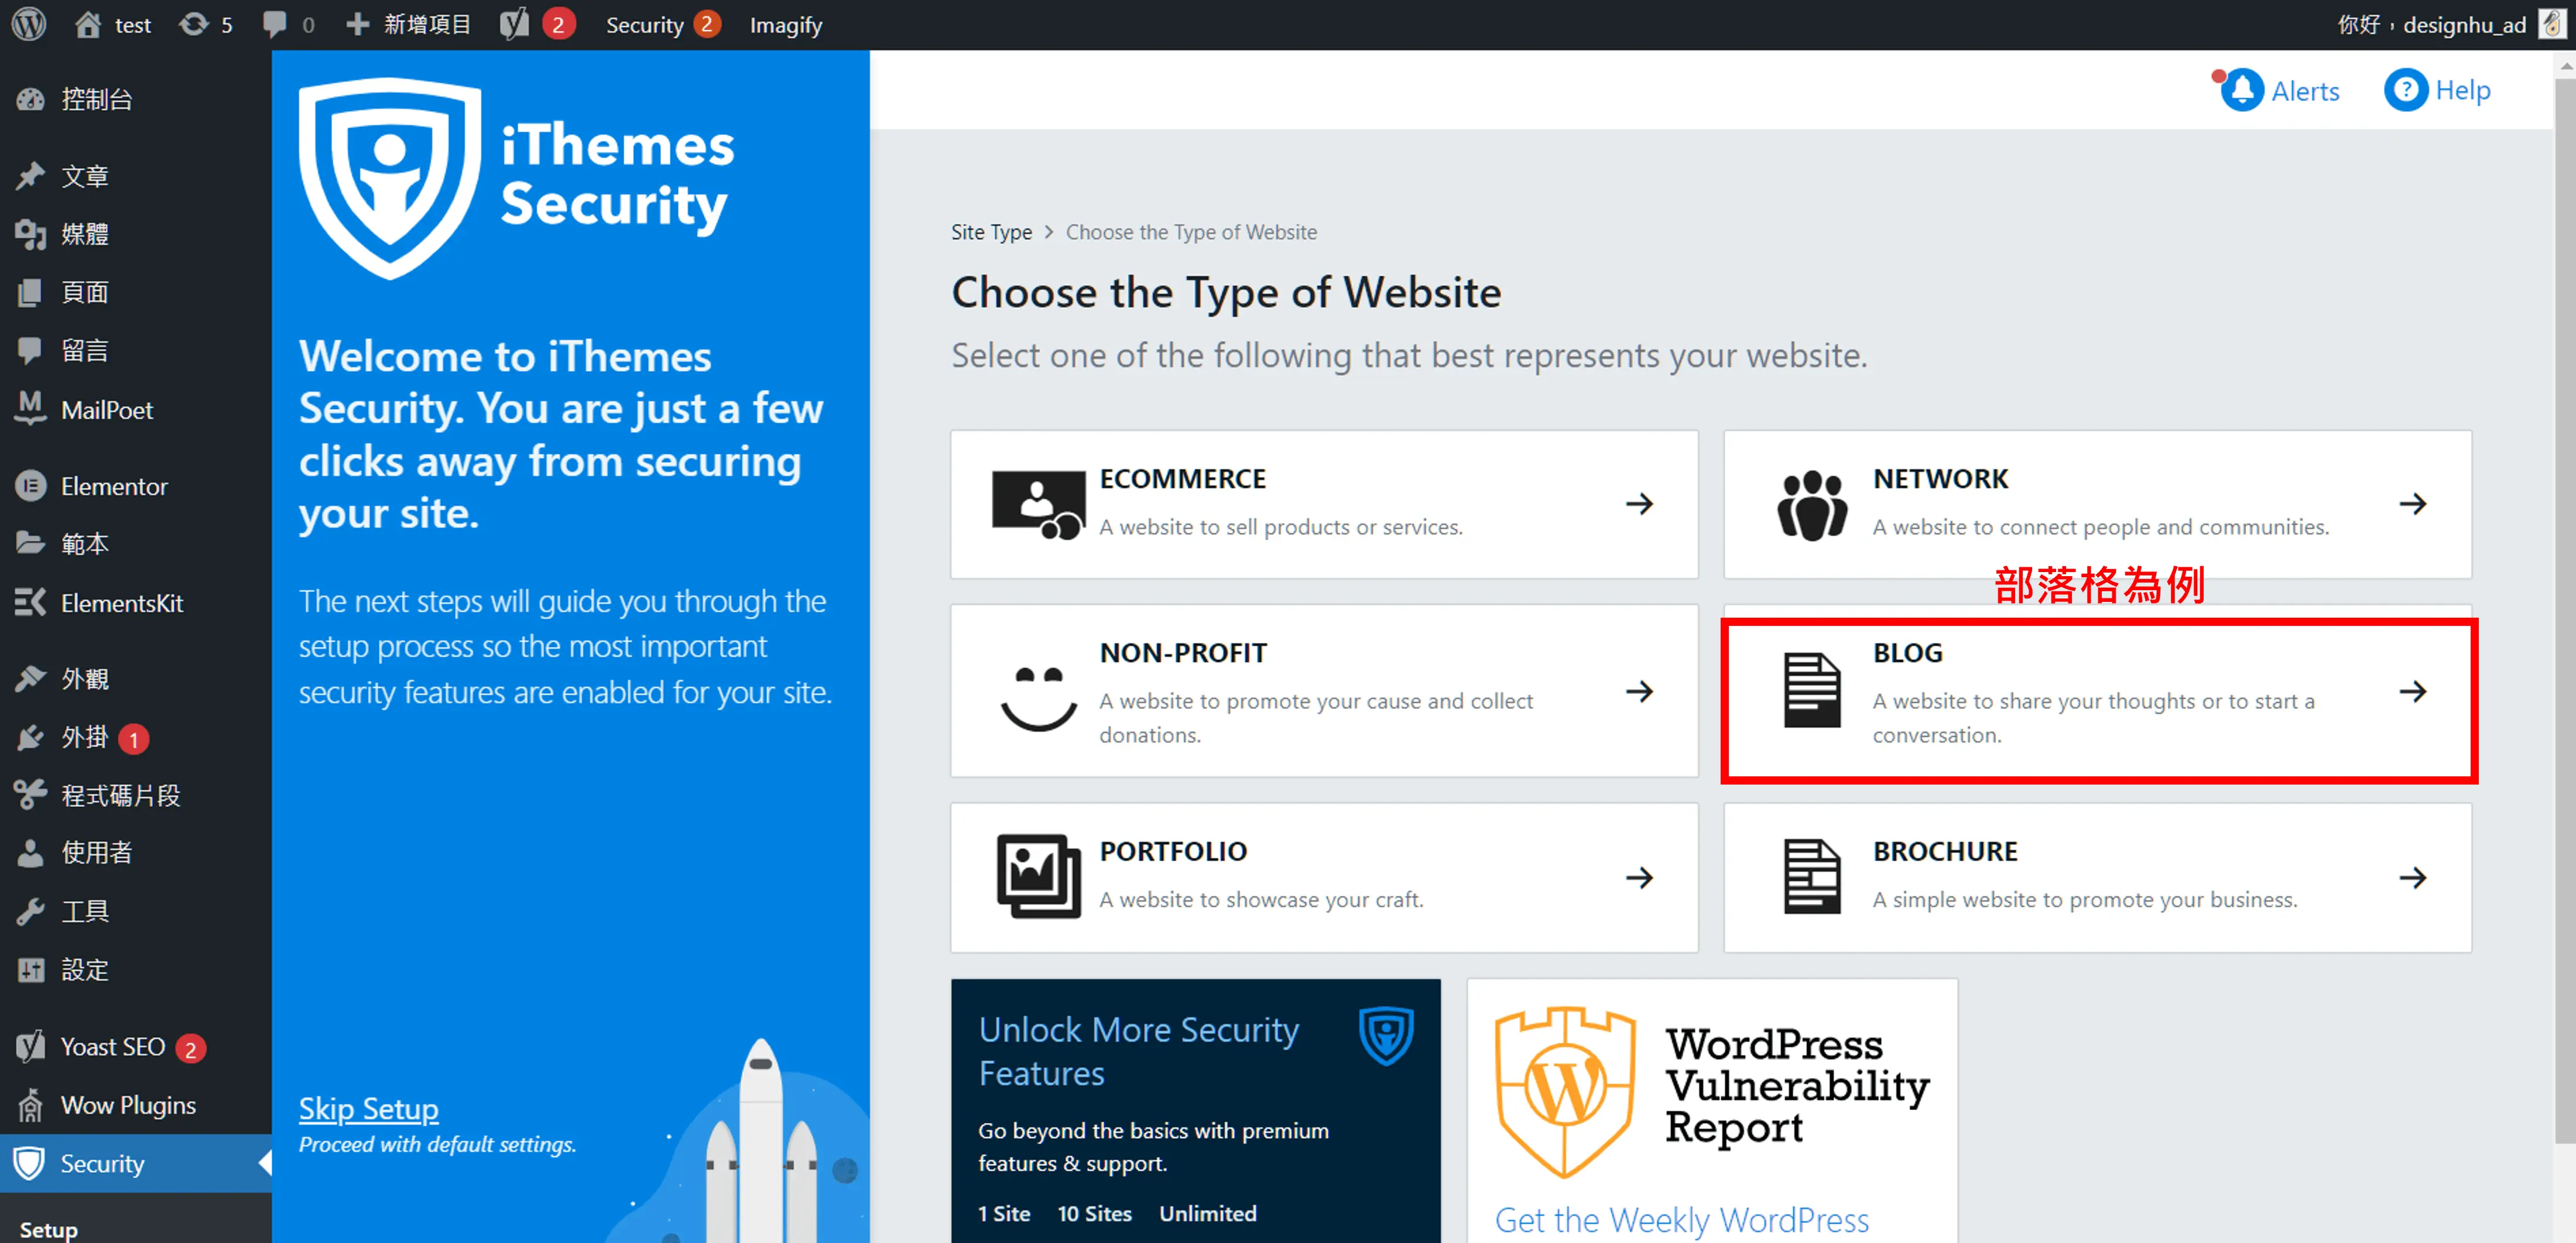Open the 媒體 media menu

(136, 234)
